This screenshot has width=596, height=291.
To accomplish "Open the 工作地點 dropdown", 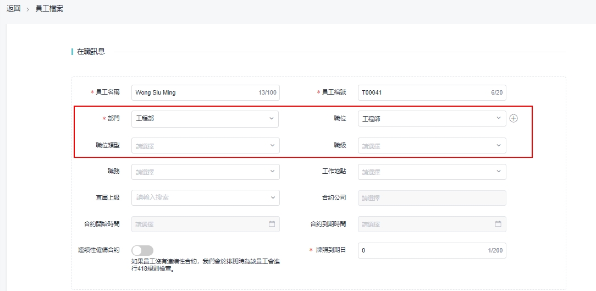I will 432,172.
